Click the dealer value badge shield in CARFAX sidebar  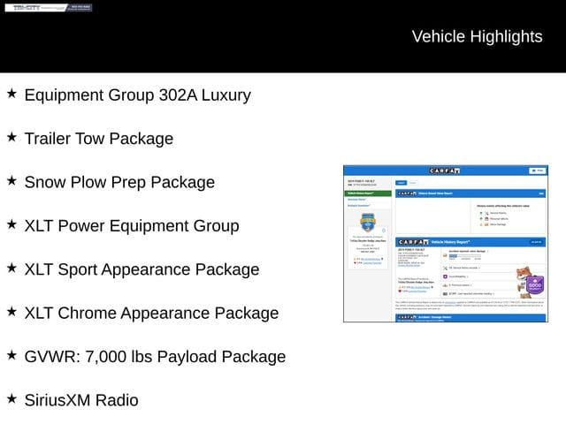click(x=367, y=222)
